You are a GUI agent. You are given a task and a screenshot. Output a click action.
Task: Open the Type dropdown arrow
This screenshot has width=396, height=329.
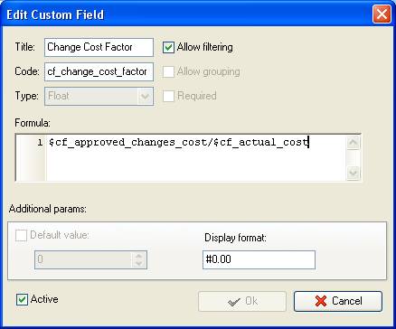(145, 97)
